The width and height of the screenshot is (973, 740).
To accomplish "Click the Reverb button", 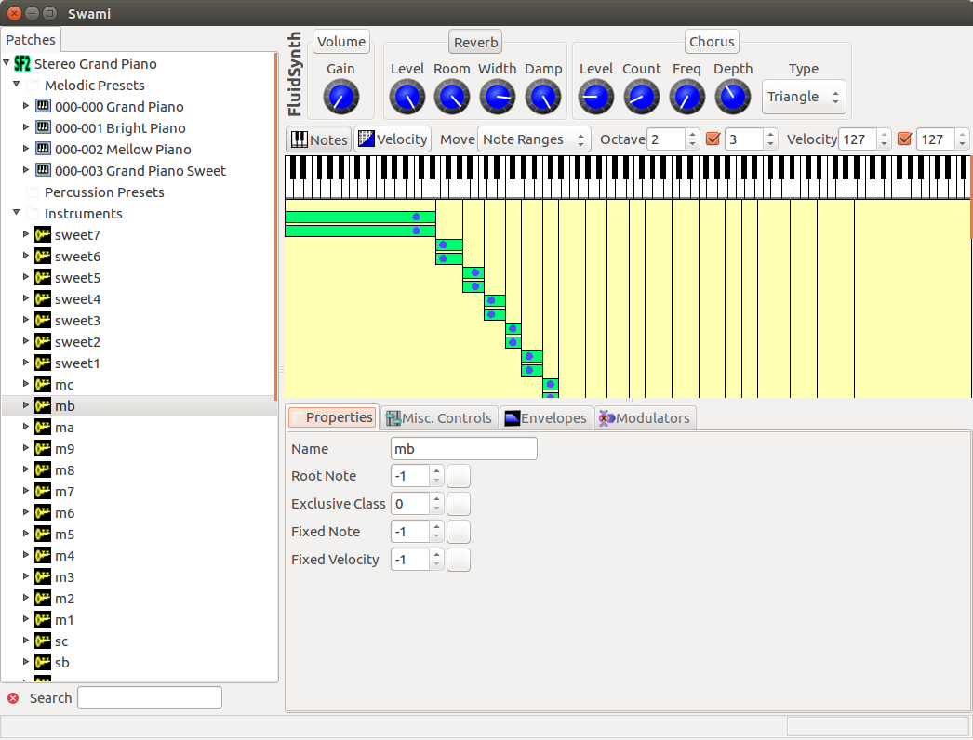I will pos(476,42).
